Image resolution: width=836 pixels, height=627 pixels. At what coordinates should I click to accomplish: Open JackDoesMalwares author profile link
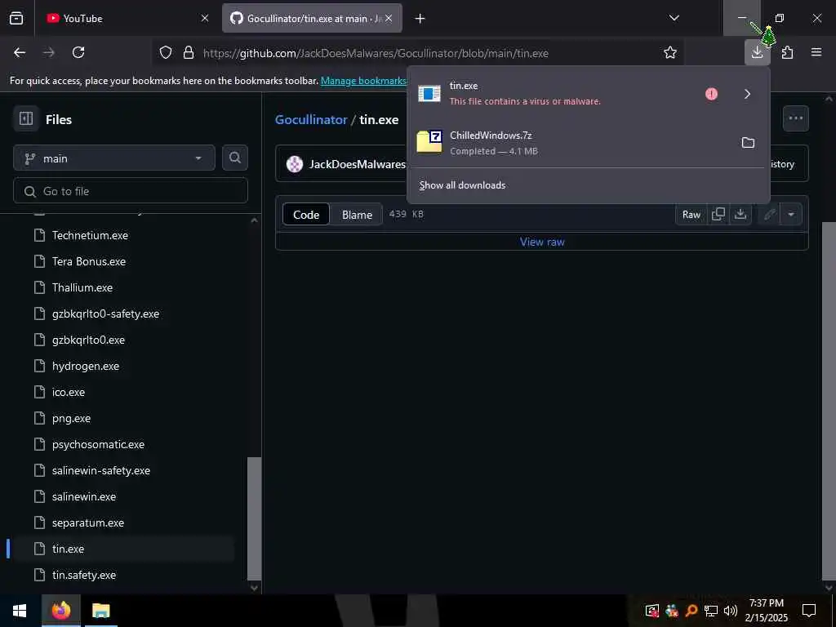point(357,164)
